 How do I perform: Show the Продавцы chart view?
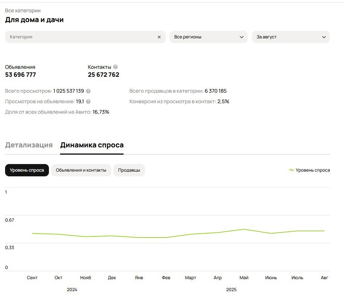(x=129, y=170)
